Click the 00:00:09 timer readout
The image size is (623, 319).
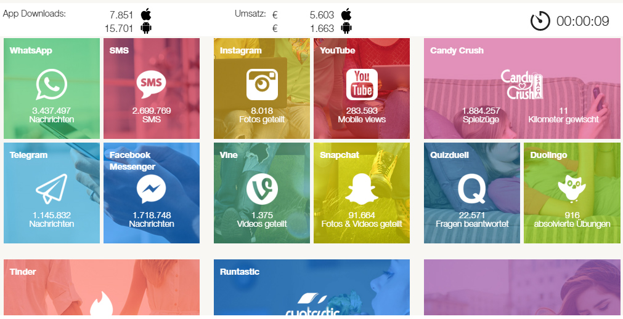582,21
